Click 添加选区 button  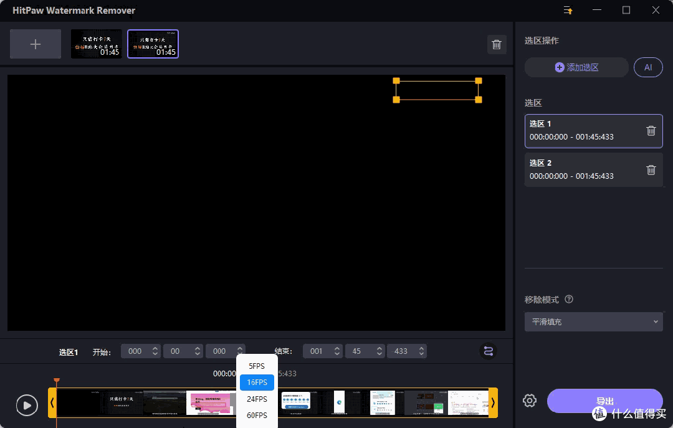pyautogui.click(x=576, y=67)
